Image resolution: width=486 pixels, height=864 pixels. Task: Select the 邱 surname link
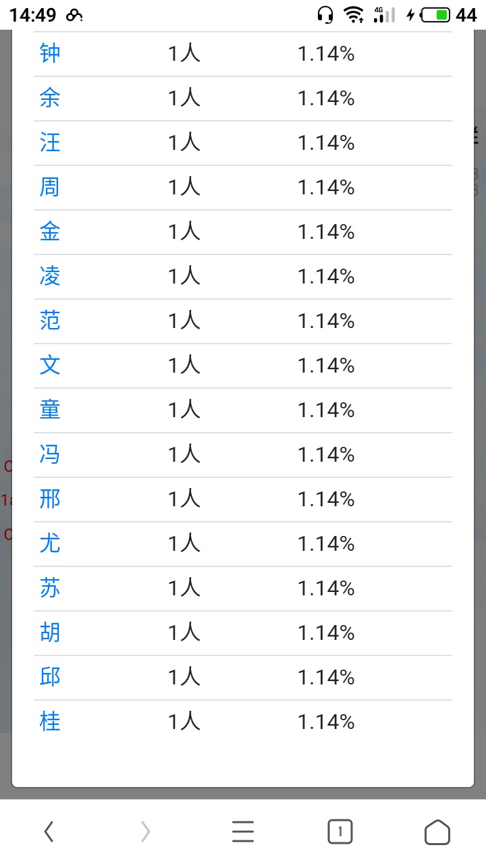click(50, 677)
